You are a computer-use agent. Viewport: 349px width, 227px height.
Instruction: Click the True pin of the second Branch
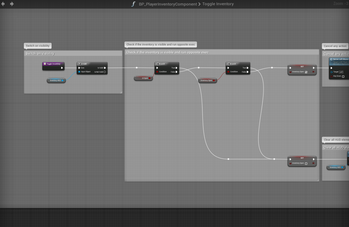[x=247, y=68]
